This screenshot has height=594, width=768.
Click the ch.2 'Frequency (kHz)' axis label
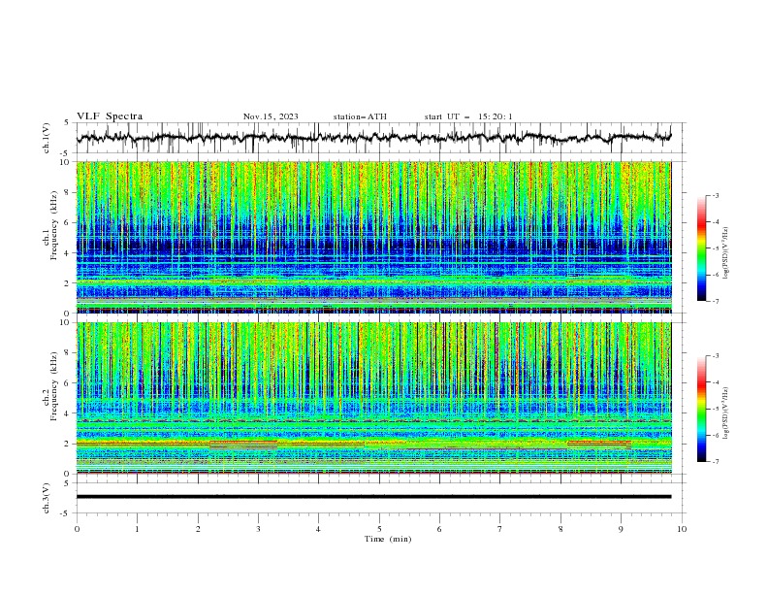point(54,386)
